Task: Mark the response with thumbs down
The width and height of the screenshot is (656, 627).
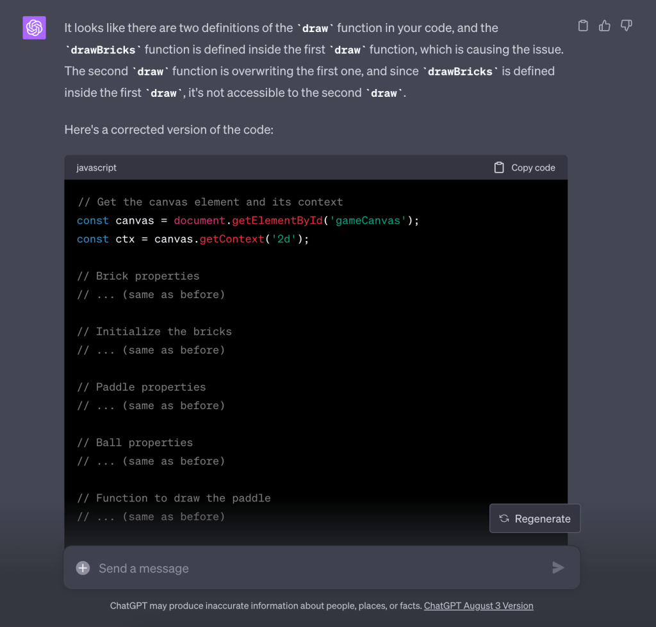Action: [627, 26]
